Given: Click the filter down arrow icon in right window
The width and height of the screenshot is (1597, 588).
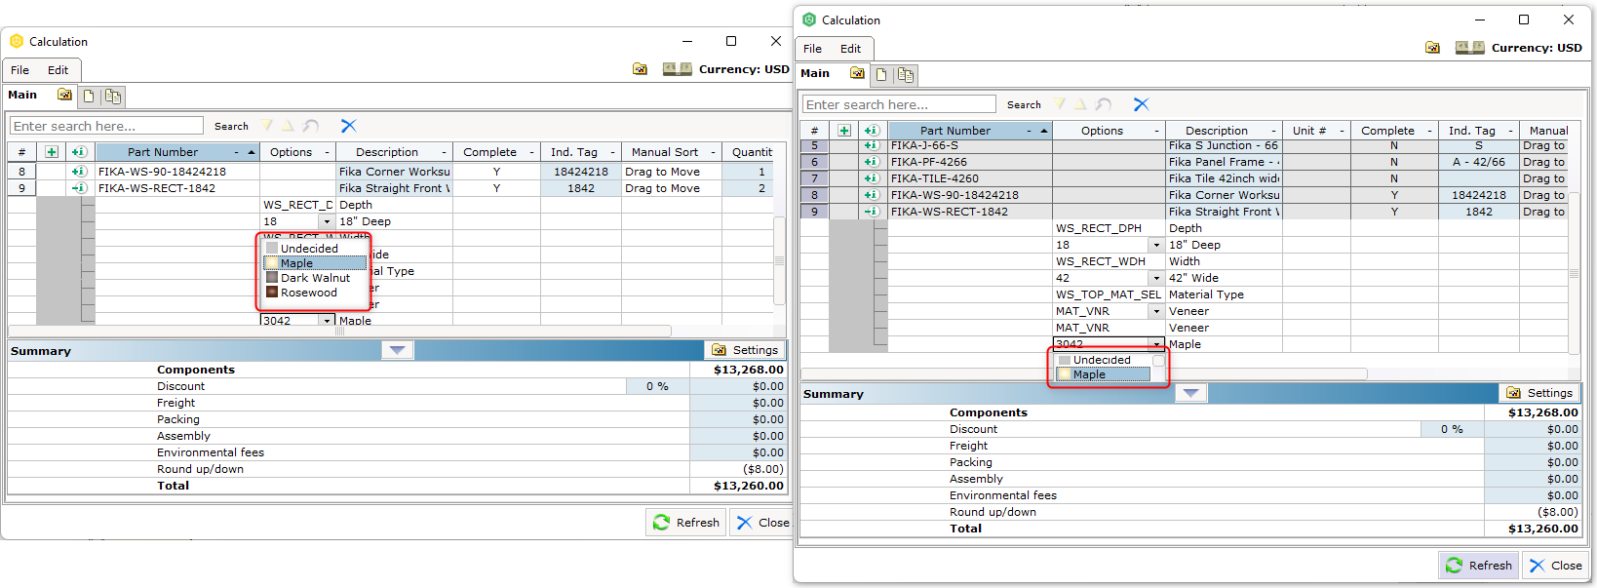Looking at the screenshot, I should tap(1059, 104).
